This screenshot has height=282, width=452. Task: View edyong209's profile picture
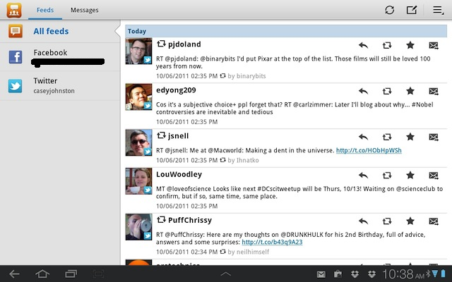click(138, 97)
